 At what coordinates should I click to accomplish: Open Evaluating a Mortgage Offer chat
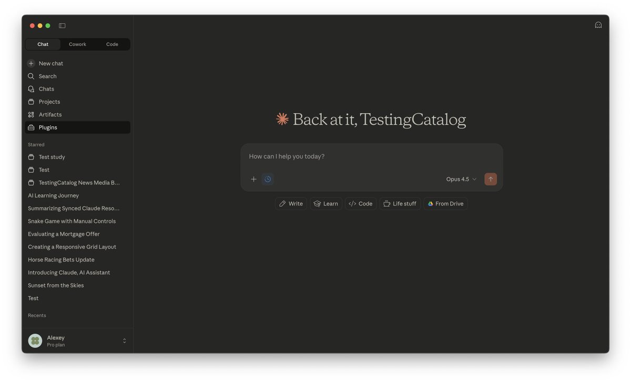click(77, 234)
